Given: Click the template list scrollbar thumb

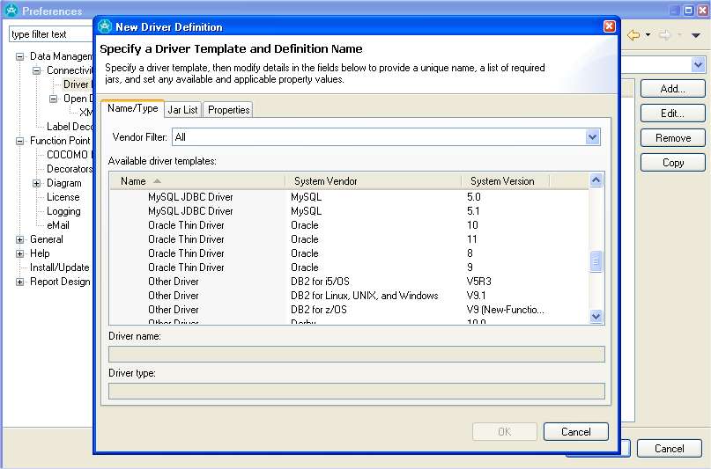Looking at the screenshot, I should click(596, 261).
